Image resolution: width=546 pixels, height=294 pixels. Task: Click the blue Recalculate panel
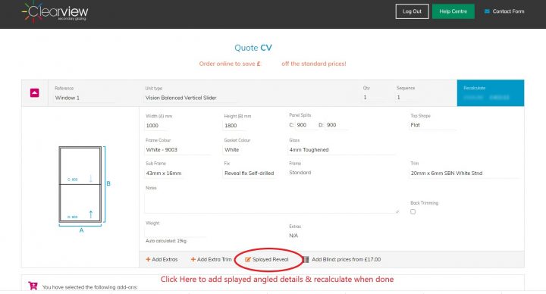491,93
